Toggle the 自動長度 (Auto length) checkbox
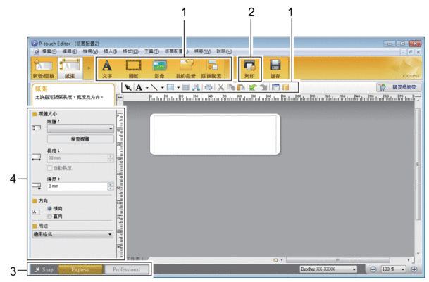This screenshot has height=282, width=429. click(50, 168)
